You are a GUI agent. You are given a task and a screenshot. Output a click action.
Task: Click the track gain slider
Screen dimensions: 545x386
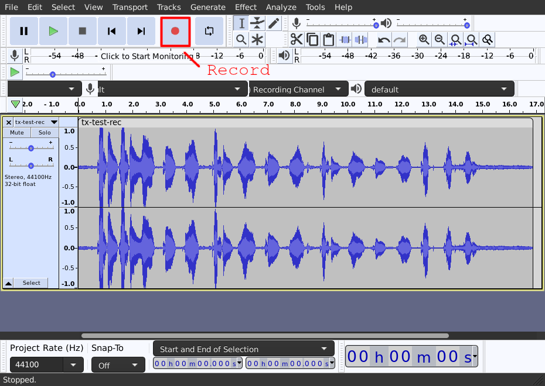pos(31,147)
